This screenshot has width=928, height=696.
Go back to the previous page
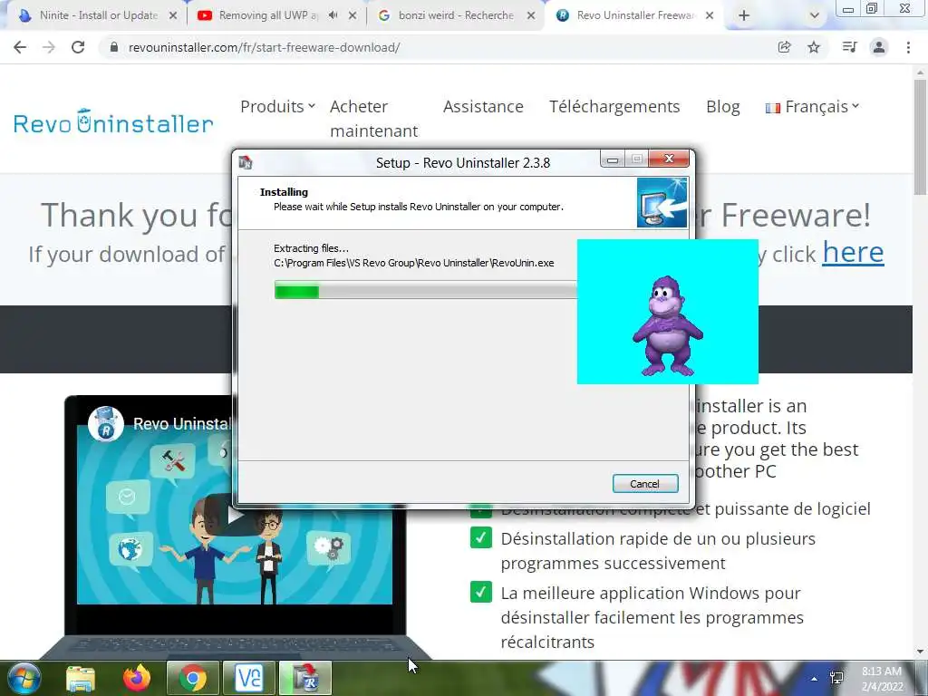coord(20,47)
